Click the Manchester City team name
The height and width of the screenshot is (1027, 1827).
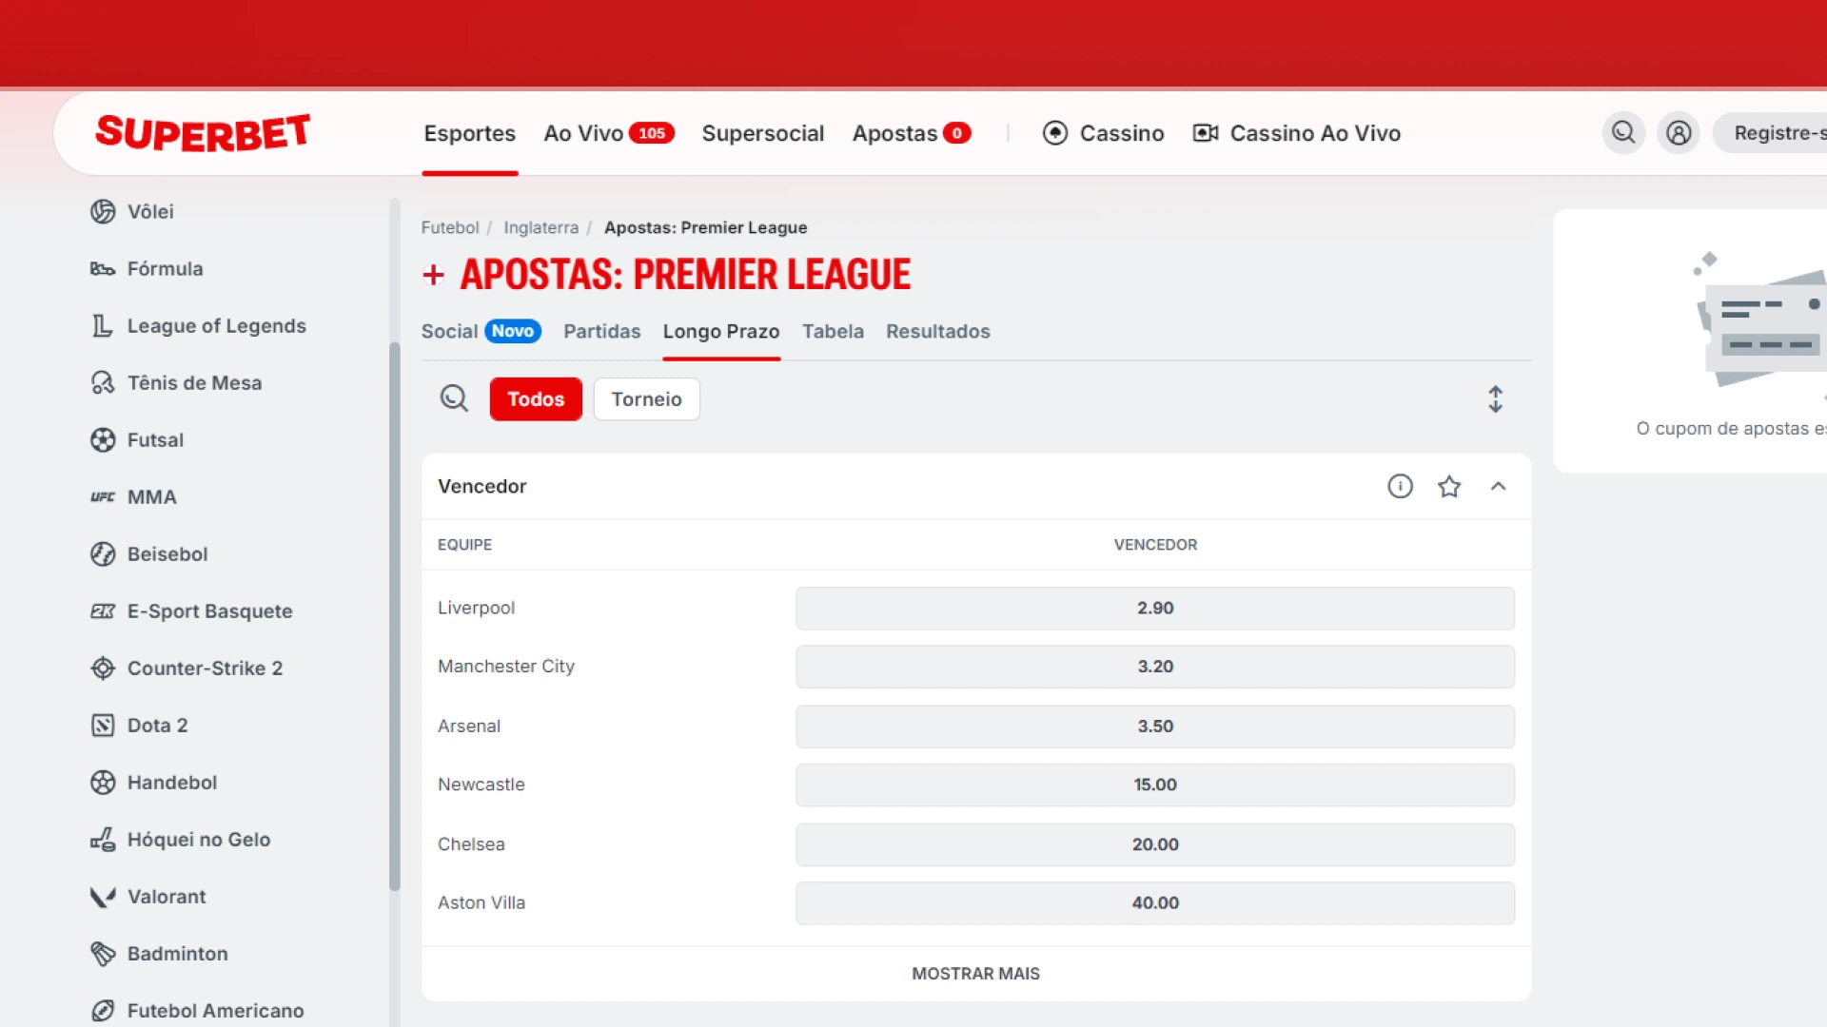pos(506,667)
